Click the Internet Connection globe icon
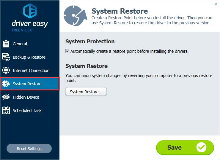The image size is (220, 160). (x=6, y=70)
